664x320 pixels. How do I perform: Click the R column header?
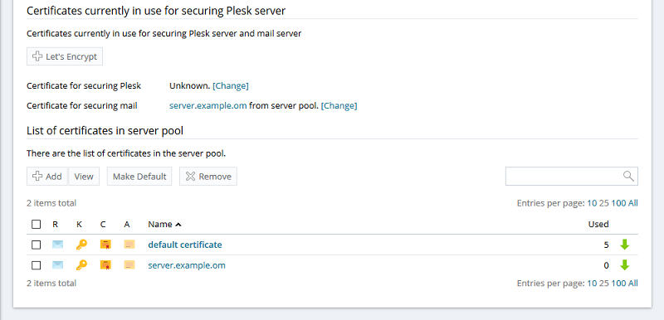[55, 224]
